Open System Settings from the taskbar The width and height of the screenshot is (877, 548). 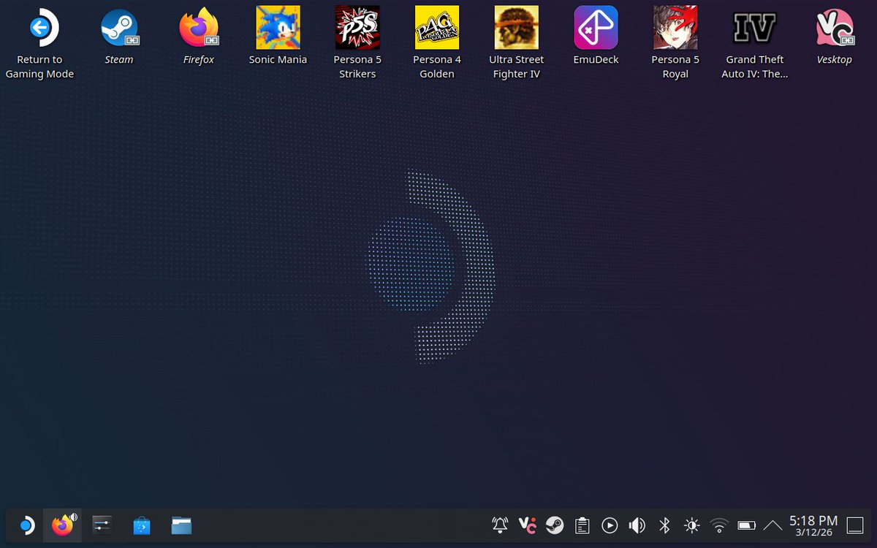(x=102, y=525)
